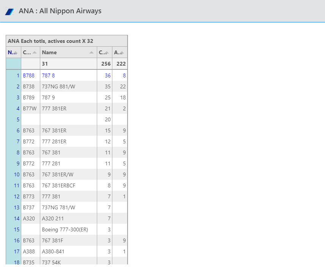The image size is (325, 267).
Task: Click the sort arrow on the first N column
Action: pos(15,52)
